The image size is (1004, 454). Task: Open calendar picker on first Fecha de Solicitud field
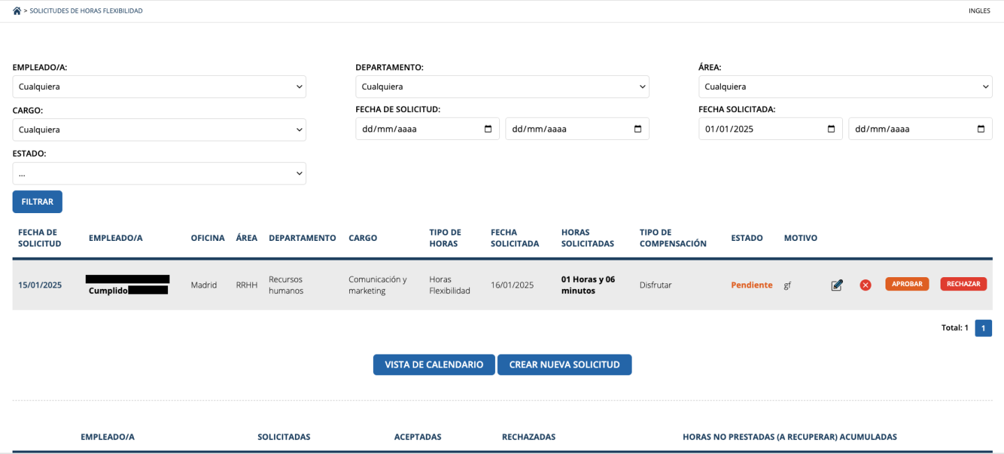click(x=487, y=129)
